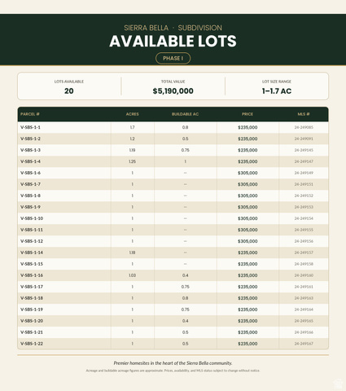Click the BUILDABLE AC column header
The width and height of the screenshot is (346, 391).
point(186,114)
